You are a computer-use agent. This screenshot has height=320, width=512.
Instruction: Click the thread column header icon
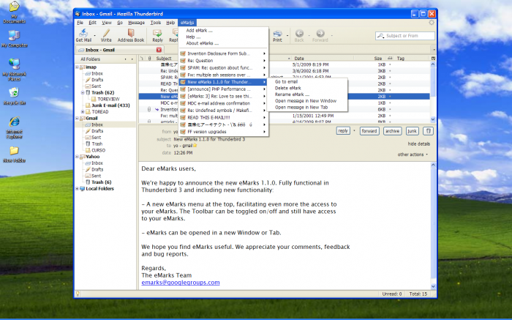[x=142, y=58]
